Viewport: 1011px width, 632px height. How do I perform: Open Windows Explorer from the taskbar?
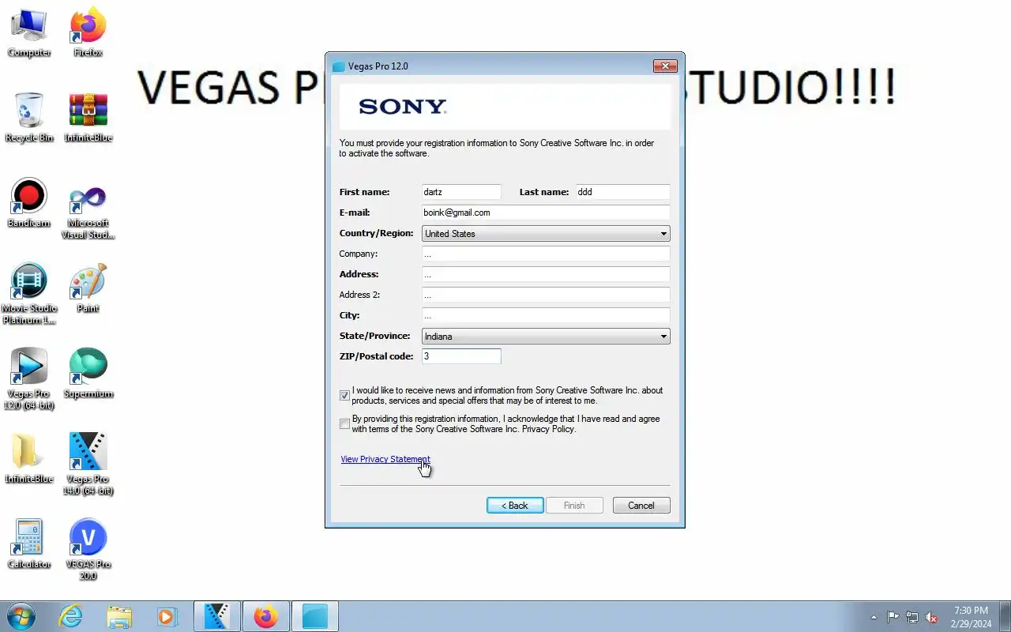119,616
